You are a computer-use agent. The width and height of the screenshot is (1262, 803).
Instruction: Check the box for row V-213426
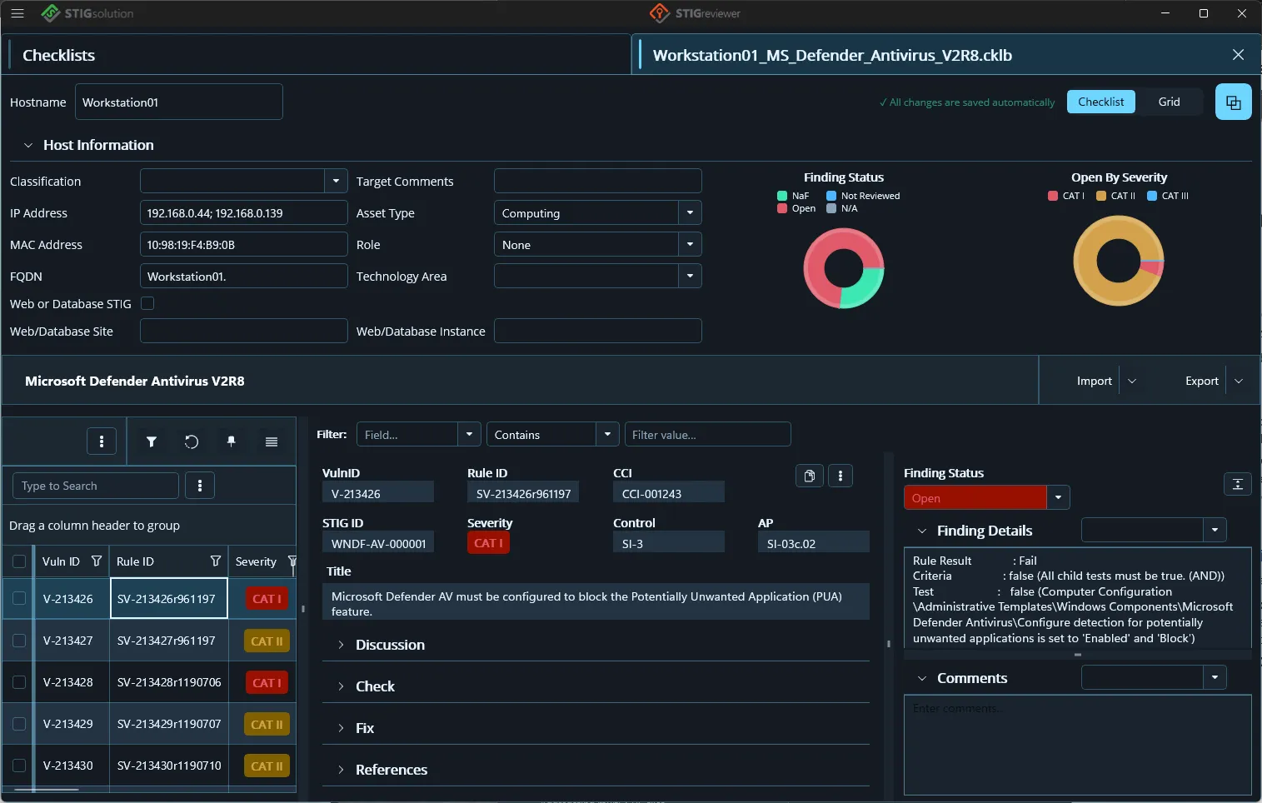[x=19, y=599]
